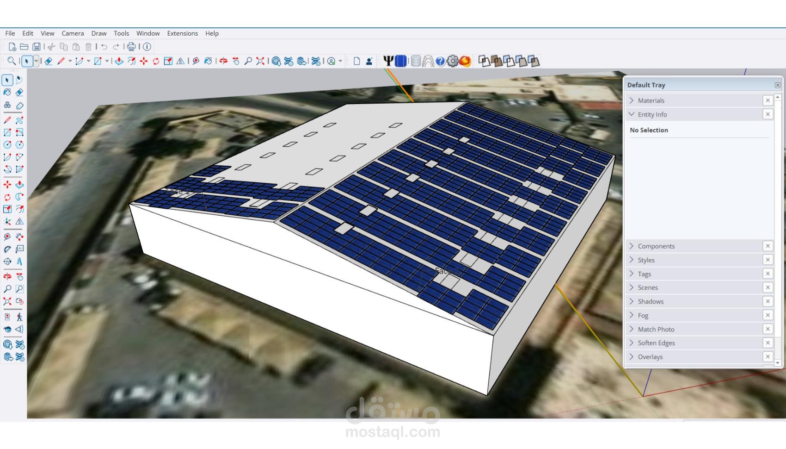786x449 pixels.
Task: Click the Skelion Psi icon
Action: (x=388, y=61)
